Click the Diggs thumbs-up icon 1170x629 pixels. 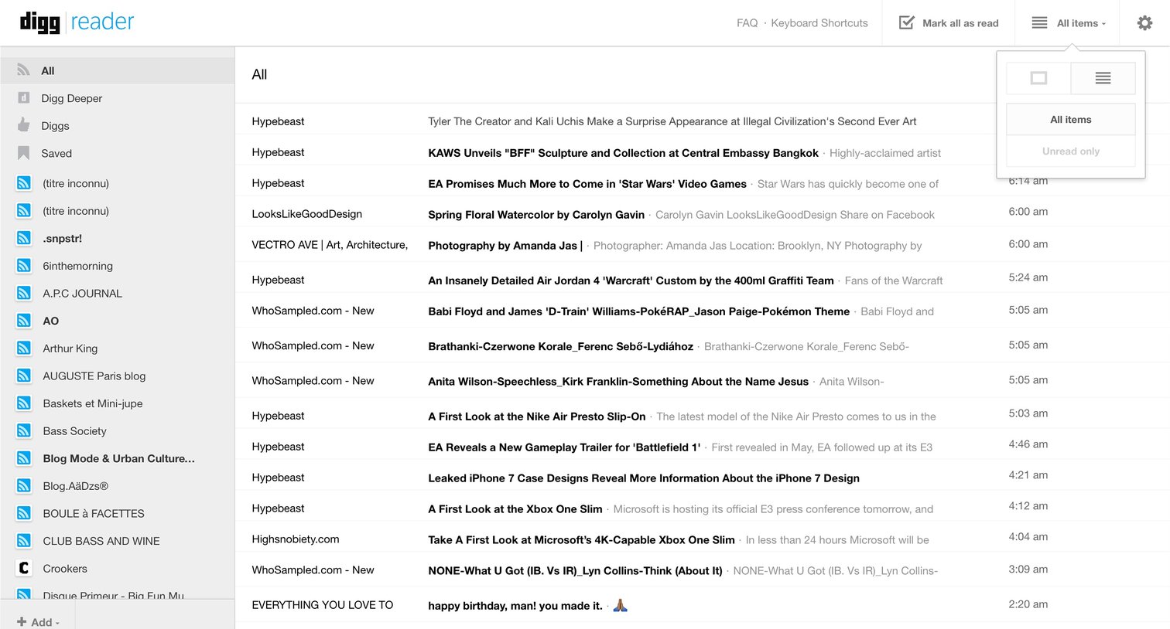(24, 125)
